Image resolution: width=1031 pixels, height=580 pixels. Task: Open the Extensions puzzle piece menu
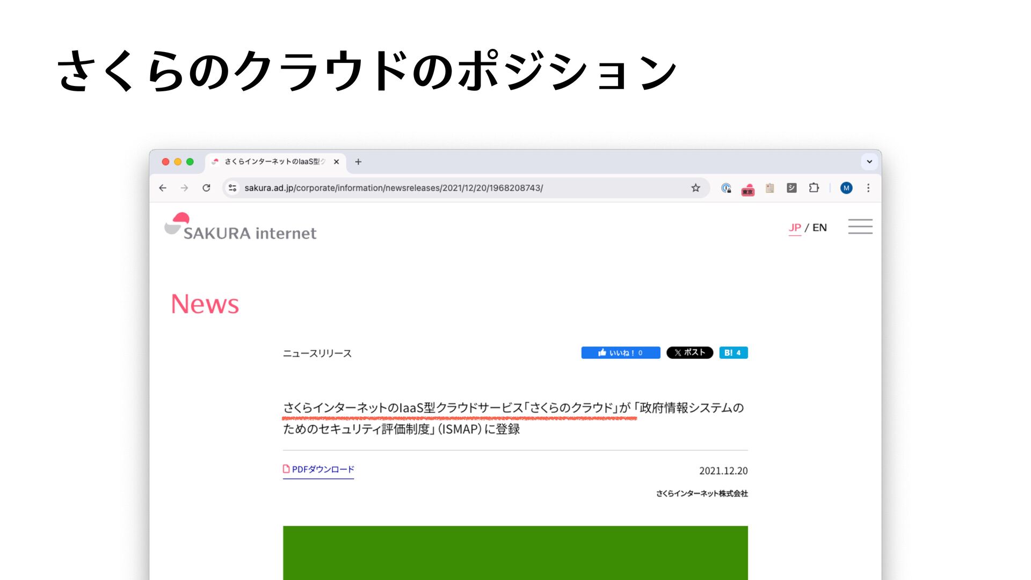click(x=814, y=188)
